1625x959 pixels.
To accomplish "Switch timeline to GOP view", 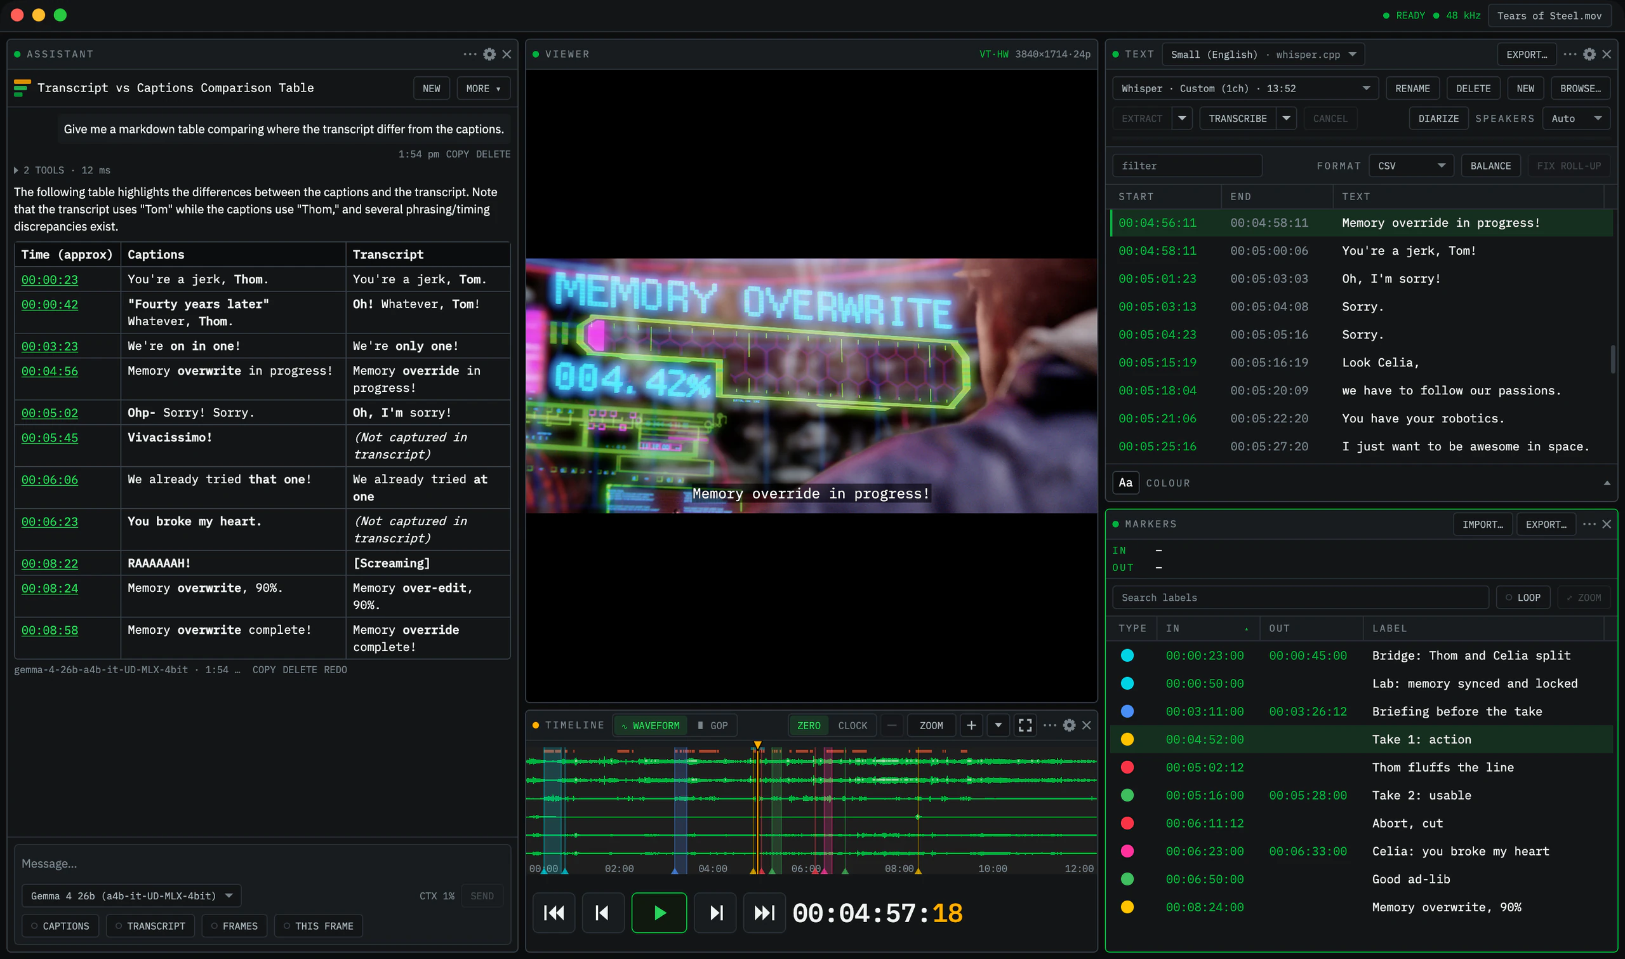I will tap(712, 725).
